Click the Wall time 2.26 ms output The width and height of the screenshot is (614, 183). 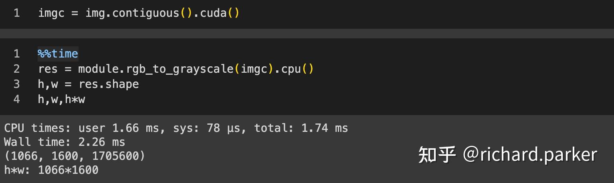65,142
